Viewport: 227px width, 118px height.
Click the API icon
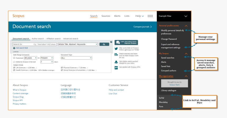click(116, 68)
